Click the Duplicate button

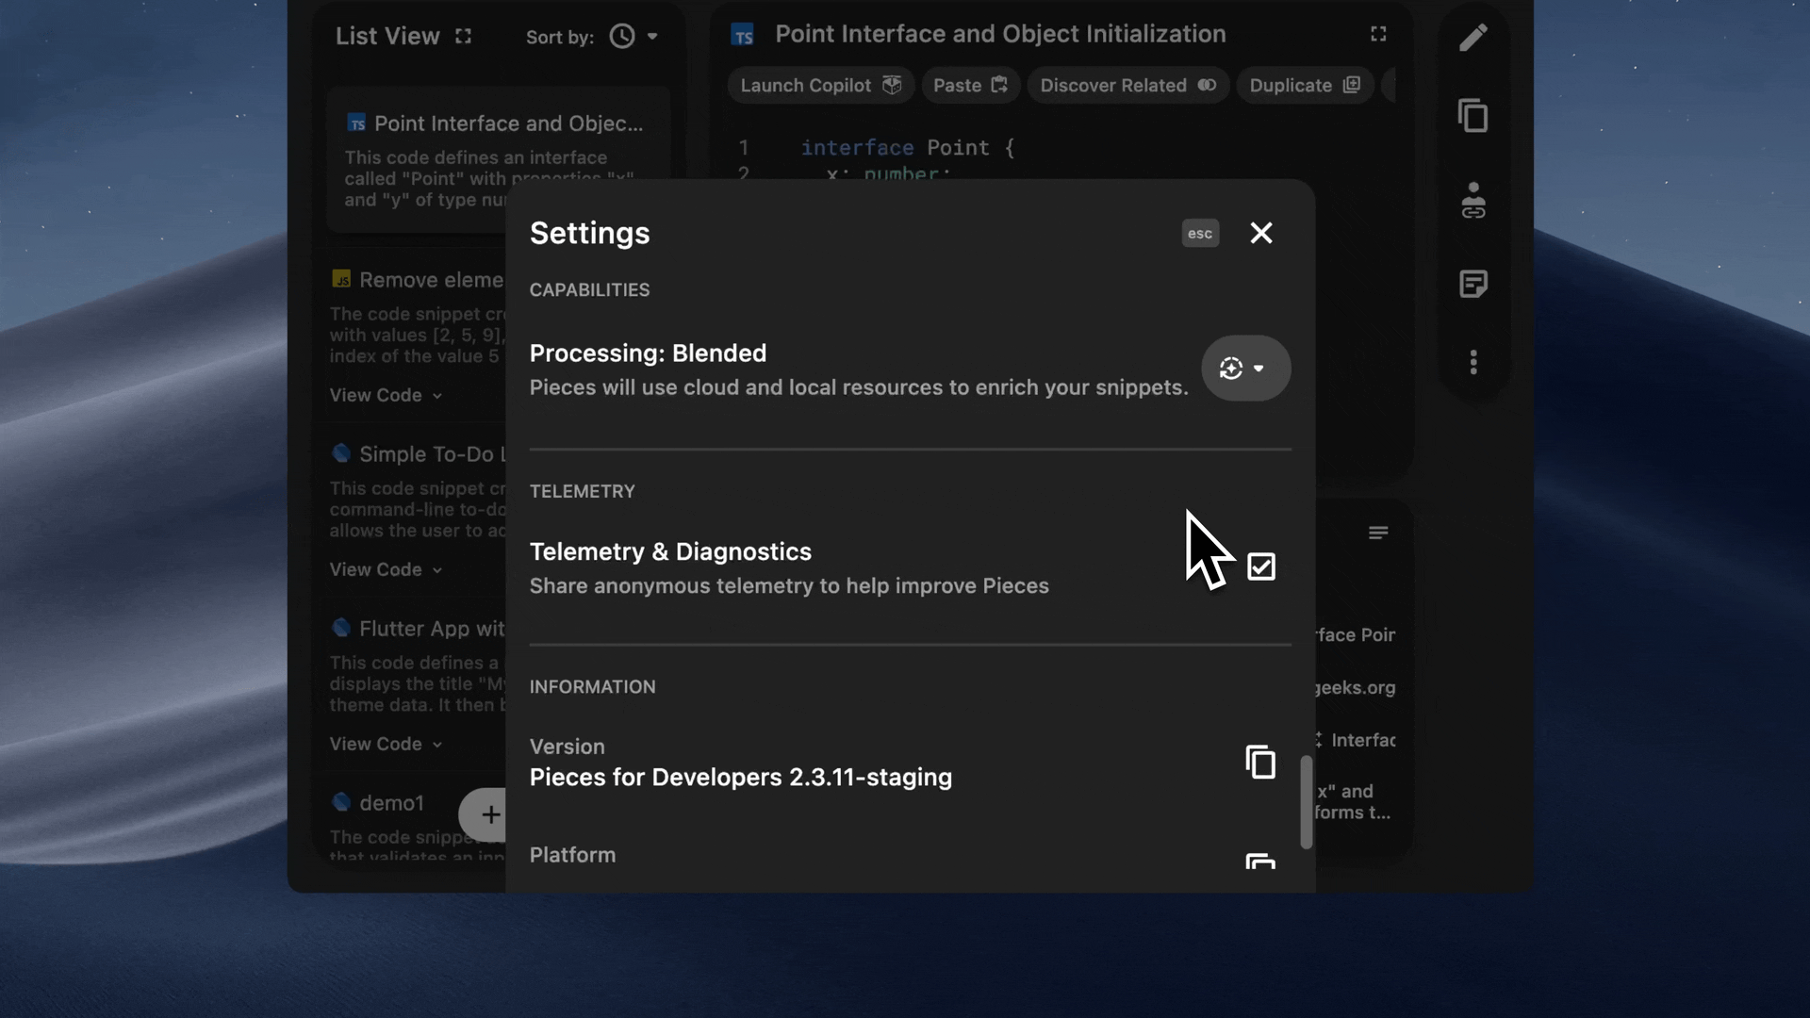(1304, 86)
